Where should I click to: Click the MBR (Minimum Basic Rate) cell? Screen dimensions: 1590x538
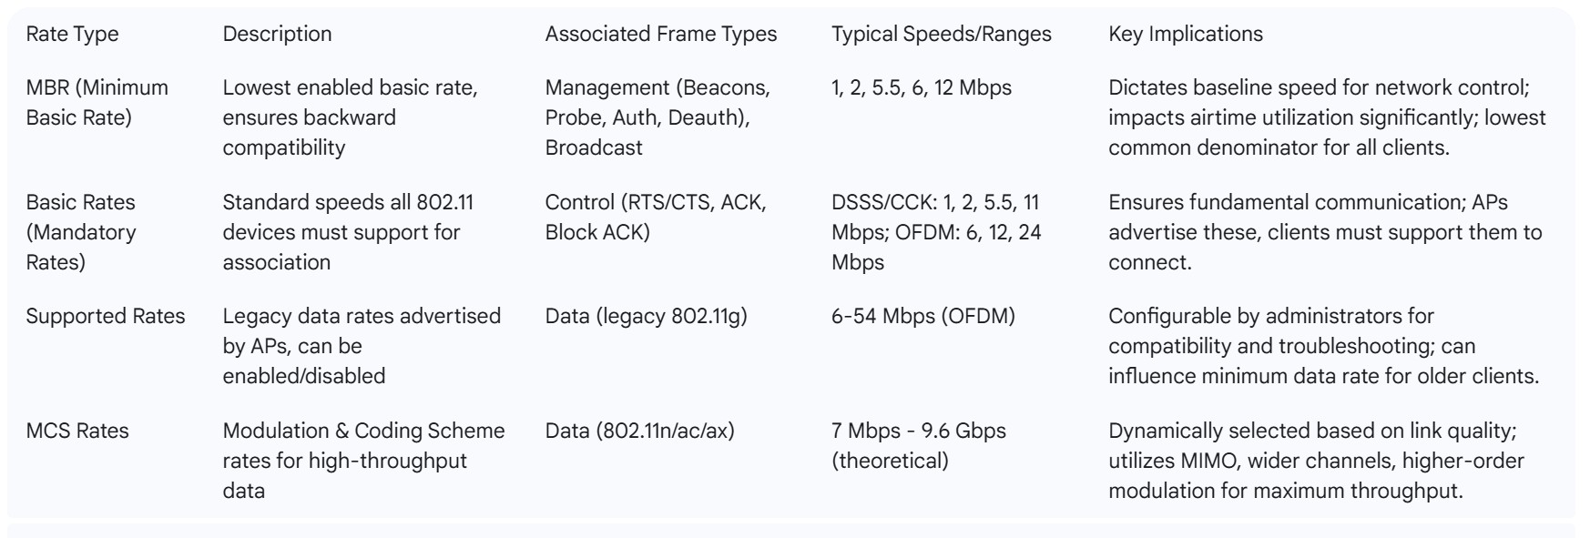(x=97, y=103)
